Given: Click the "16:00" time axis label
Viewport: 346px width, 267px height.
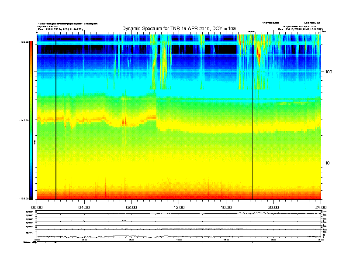Looking at the screenshot, I should click(226, 208).
